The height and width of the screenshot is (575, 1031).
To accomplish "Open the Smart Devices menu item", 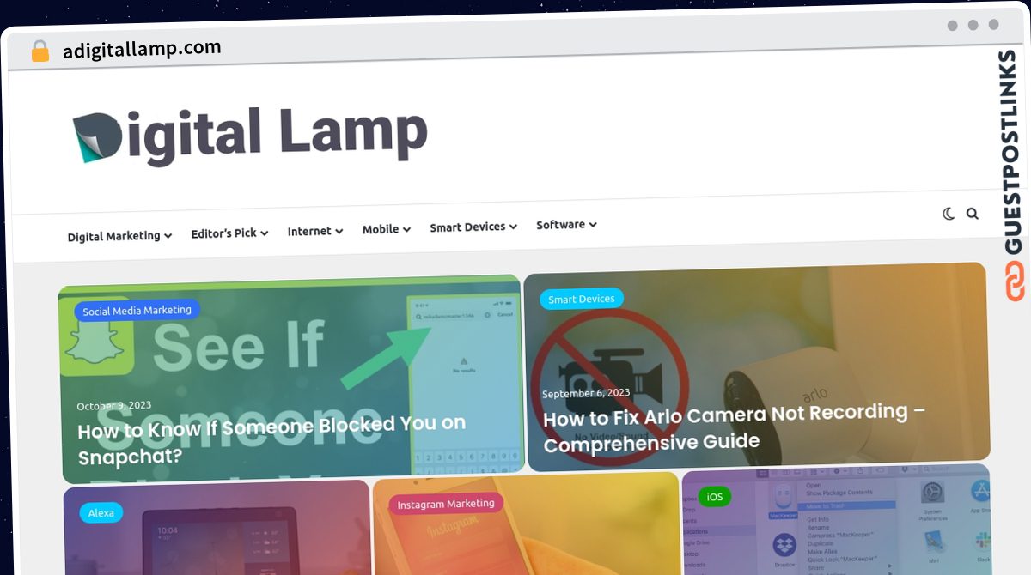I will click(473, 227).
